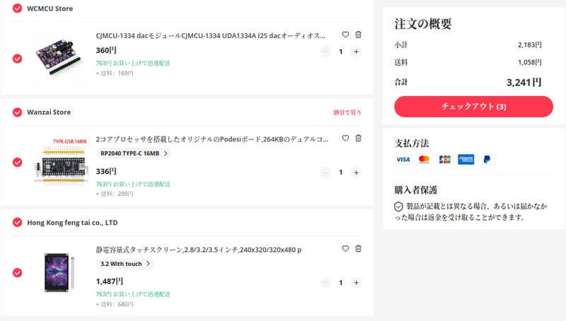Increase quantity of the 360円 DAC module

click(x=356, y=52)
